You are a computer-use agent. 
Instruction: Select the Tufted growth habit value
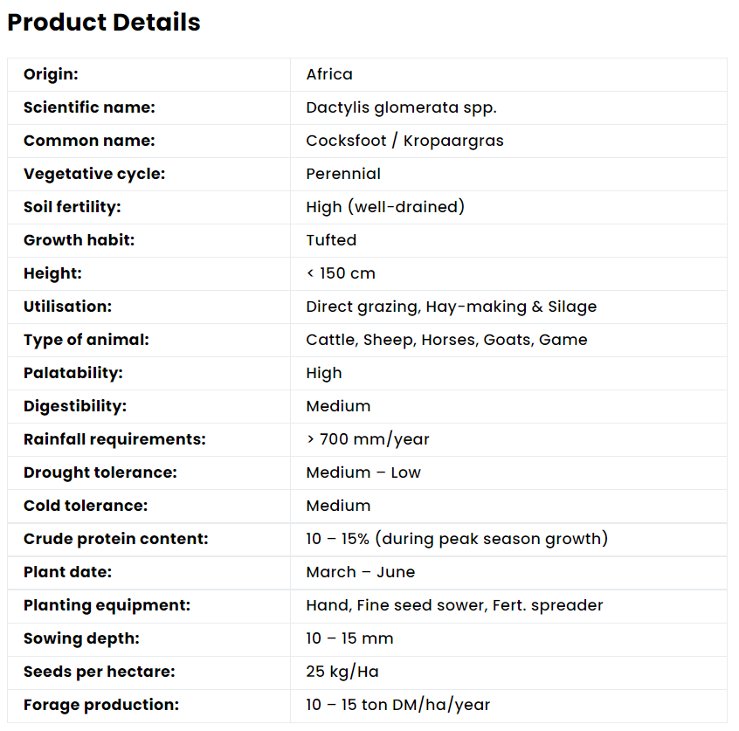(331, 240)
